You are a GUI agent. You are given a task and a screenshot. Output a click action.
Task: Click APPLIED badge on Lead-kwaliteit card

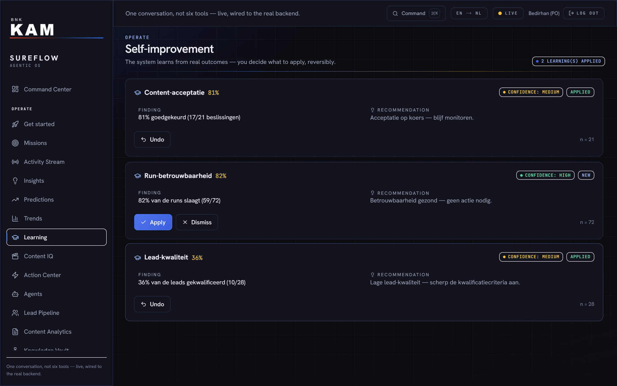point(580,257)
